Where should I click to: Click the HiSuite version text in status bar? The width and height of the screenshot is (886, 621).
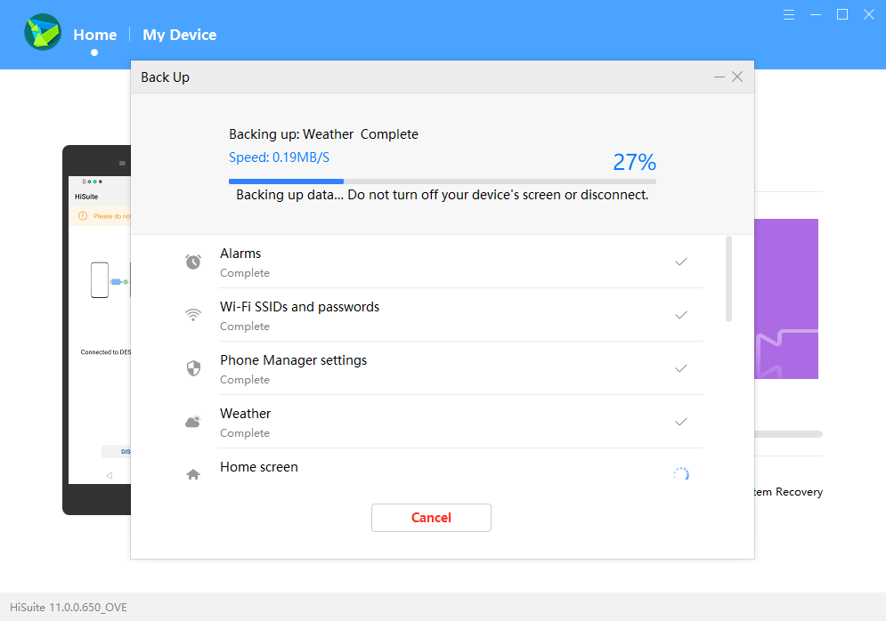coord(66,607)
